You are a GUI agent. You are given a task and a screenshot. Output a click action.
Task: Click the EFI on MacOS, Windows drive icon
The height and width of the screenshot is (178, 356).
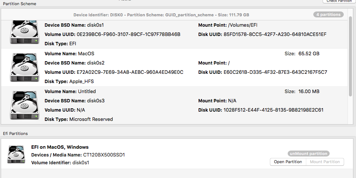tap(16, 154)
